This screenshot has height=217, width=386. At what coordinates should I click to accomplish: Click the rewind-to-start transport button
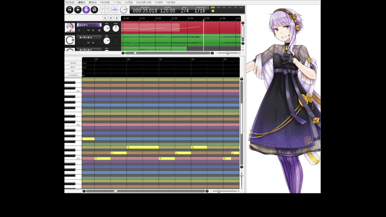click(70, 10)
